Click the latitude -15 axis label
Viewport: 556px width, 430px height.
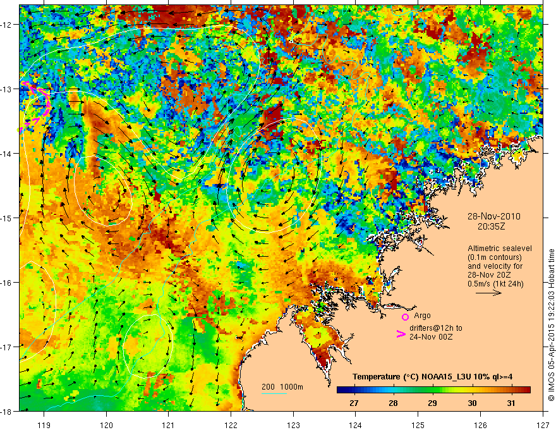click(7, 218)
